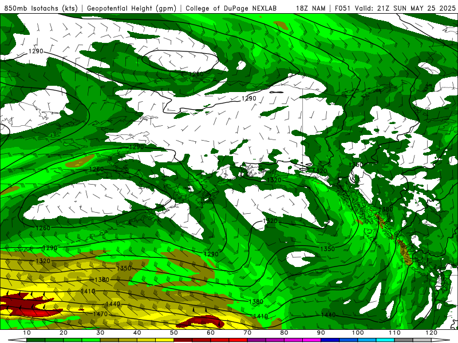This screenshot has width=458, height=343.
Task: Click the dark blue swatch starting at 90 kts
Action: pyautogui.click(x=330, y=340)
